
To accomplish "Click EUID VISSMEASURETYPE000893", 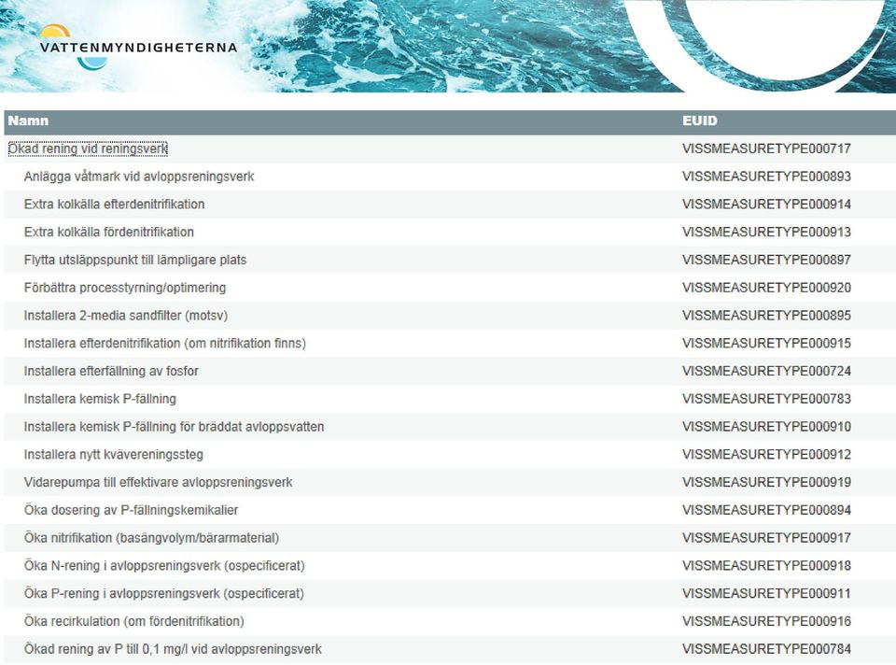I will coord(766,177).
